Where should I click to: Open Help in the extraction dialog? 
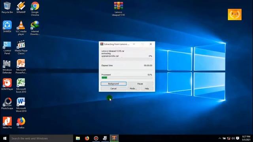pos(147,88)
